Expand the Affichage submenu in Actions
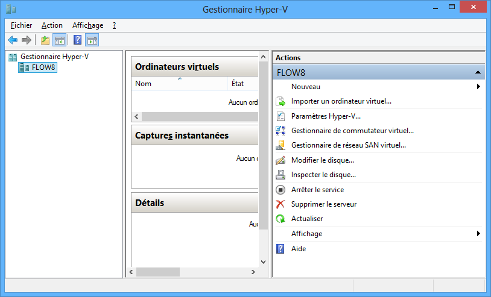491x297 pixels. coord(478,234)
